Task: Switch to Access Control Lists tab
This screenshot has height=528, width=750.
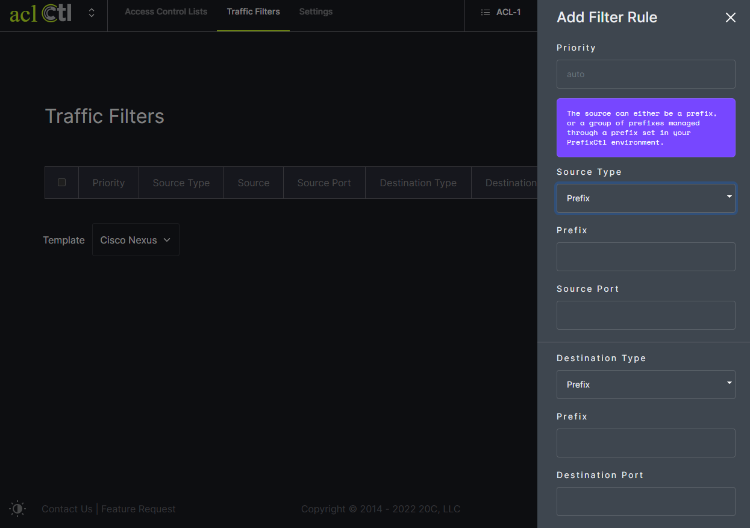Action: [x=166, y=12]
